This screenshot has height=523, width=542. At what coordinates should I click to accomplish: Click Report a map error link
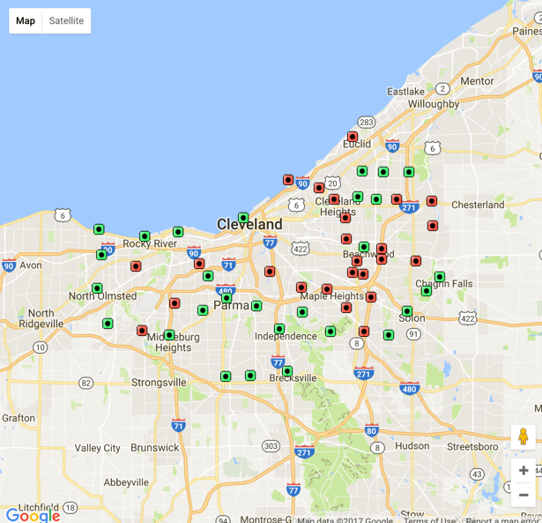coord(502,520)
